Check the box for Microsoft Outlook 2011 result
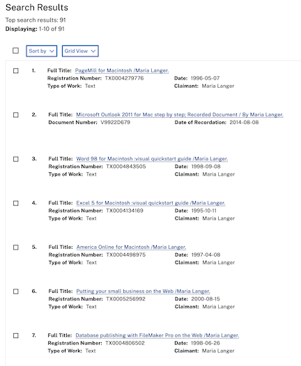Screen dimensions: 301x366 [15, 115]
